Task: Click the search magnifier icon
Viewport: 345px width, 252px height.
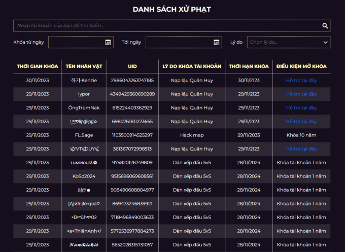Action: (x=325, y=26)
